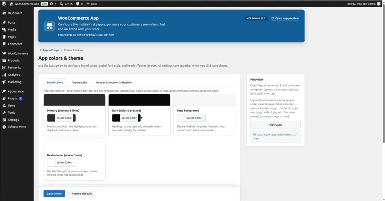
Task: Open the updates icon in admin bar
Action: pos(51,4)
